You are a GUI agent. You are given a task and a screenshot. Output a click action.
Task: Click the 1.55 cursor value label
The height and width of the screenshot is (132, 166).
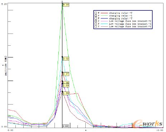click(66, 93)
